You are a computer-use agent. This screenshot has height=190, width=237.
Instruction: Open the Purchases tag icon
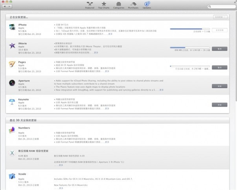click(x=133, y=4)
